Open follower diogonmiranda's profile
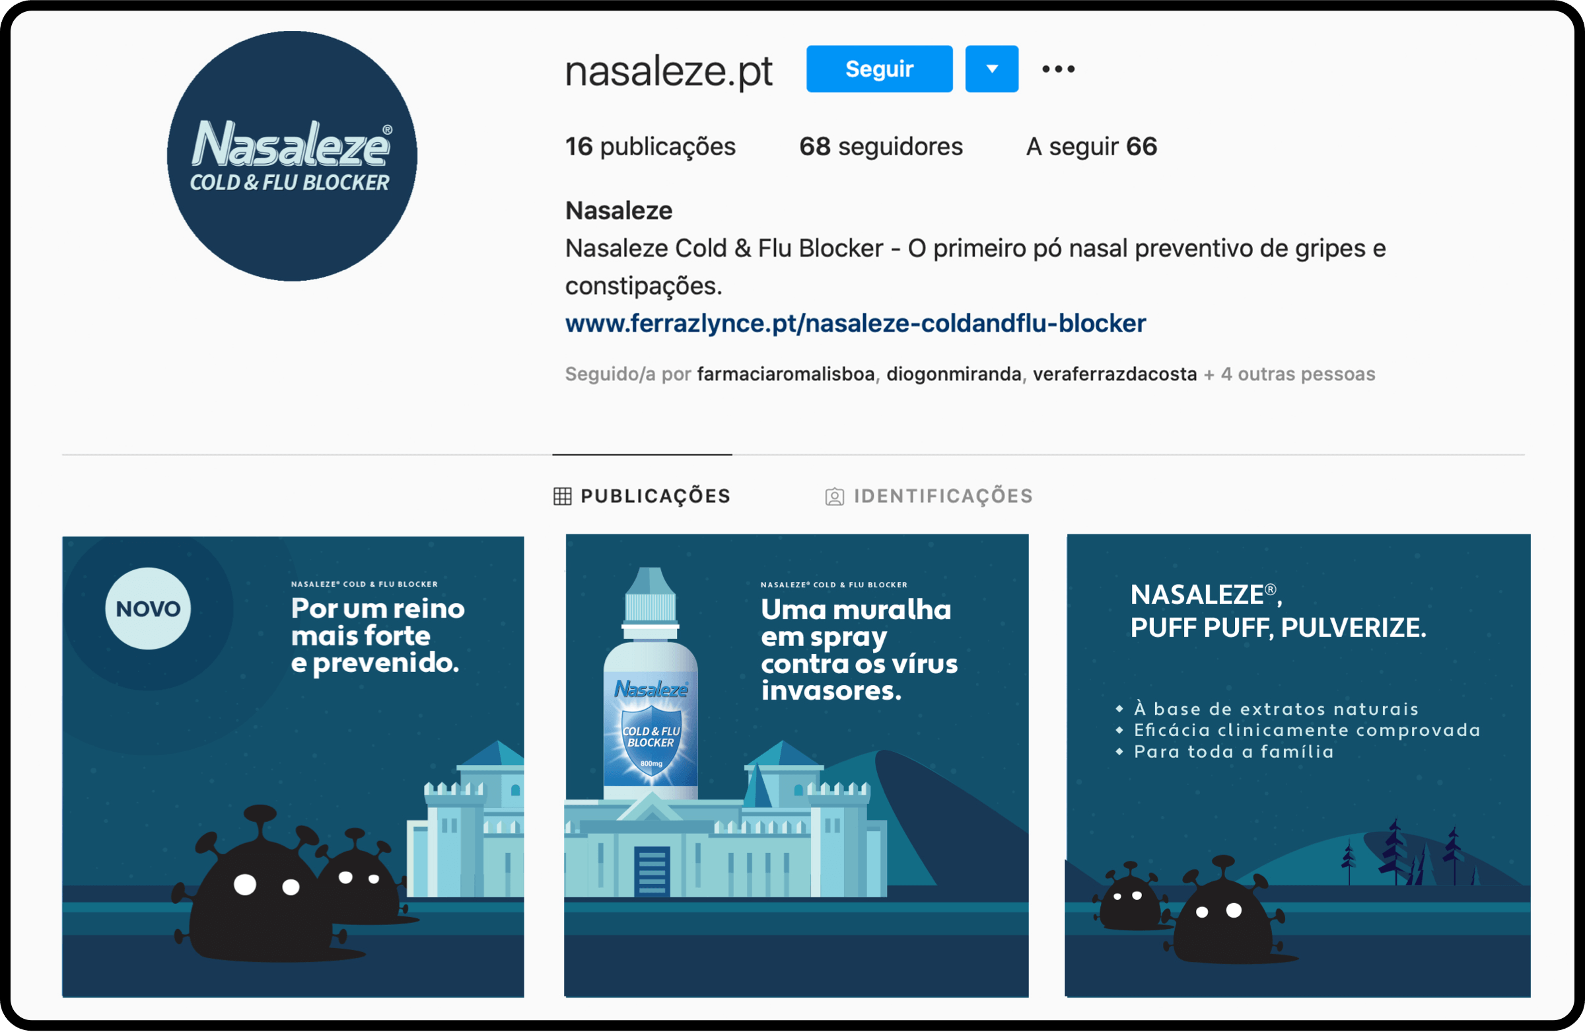This screenshot has width=1585, height=1032. coord(954,375)
